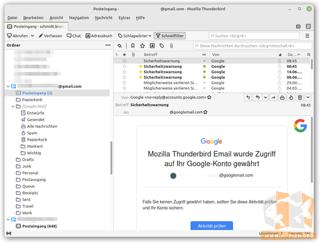Filter messages to unread only
This screenshot has height=243, width=320.
[x=132, y=46]
